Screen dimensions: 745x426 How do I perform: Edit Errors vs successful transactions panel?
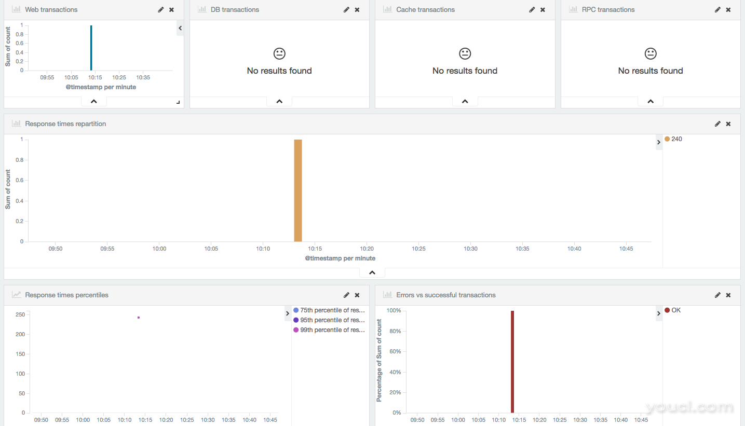click(717, 295)
